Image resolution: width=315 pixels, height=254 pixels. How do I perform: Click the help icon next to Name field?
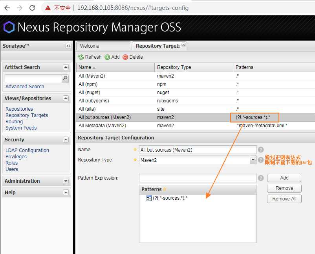pyautogui.click(x=261, y=150)
